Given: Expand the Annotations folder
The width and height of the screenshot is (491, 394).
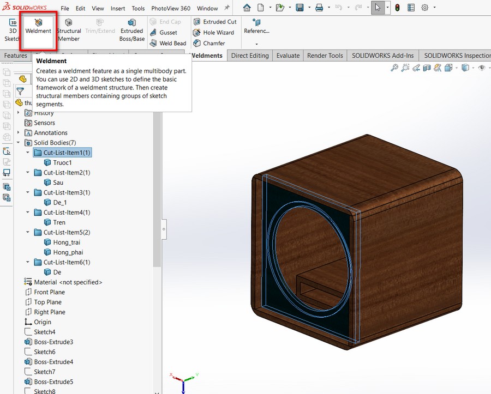Looking at the screenshot, I should pos(18,132).
